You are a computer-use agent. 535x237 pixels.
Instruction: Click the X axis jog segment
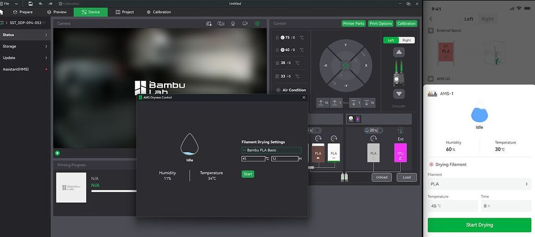click(365, 65)
